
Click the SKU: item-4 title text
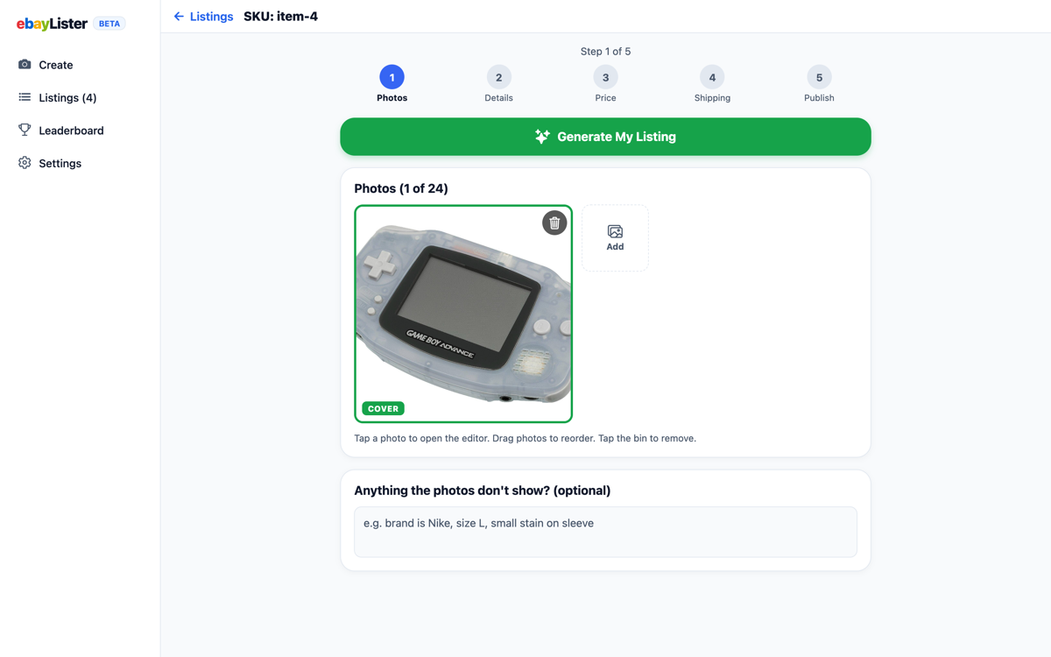coord(280,17)
